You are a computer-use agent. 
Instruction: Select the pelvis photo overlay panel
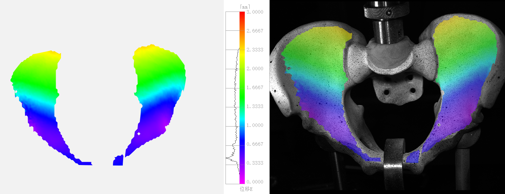coord(387,97)
